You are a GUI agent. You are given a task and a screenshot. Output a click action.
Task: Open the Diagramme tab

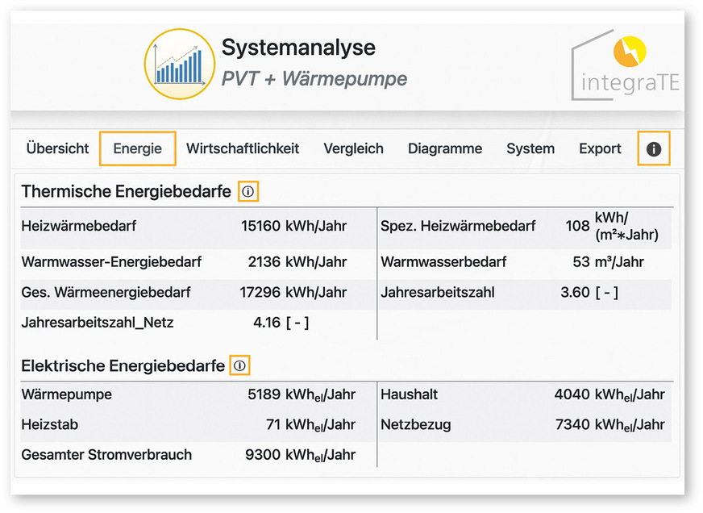coord(444,148)
